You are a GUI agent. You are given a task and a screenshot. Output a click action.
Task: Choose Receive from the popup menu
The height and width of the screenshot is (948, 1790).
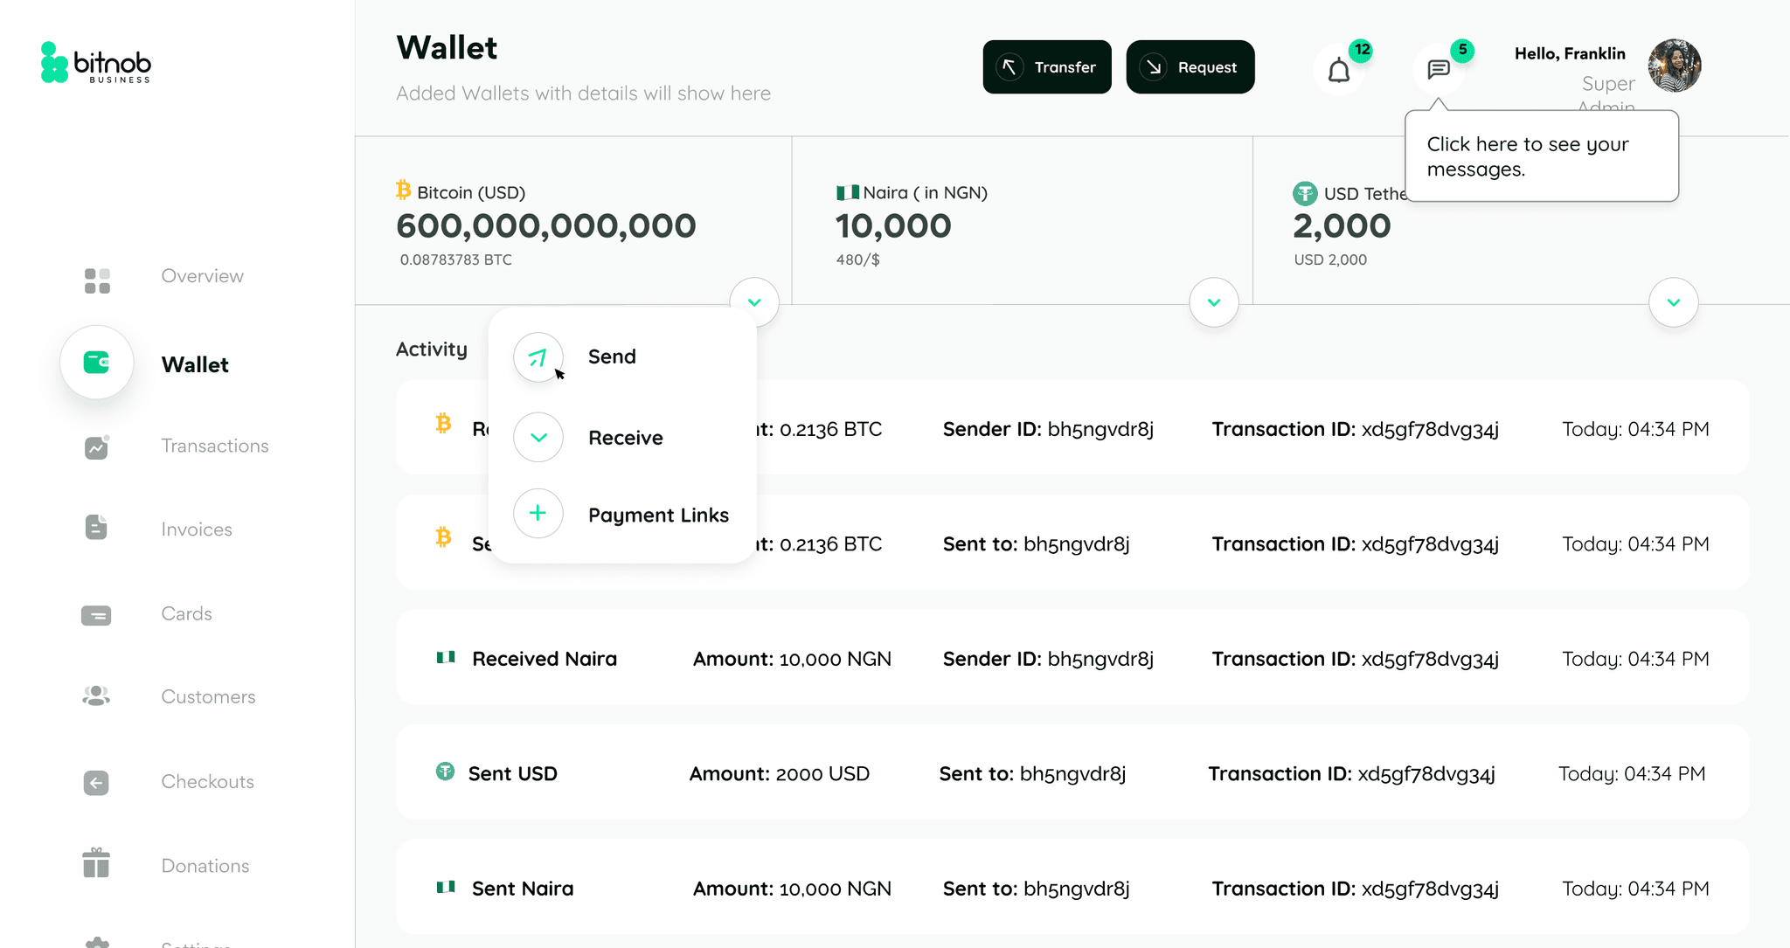[625, 438]
